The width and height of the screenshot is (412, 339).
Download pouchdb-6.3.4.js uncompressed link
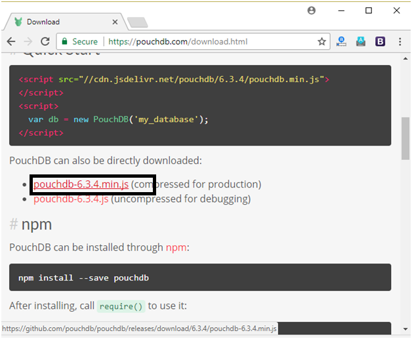[x=71, y=199]
